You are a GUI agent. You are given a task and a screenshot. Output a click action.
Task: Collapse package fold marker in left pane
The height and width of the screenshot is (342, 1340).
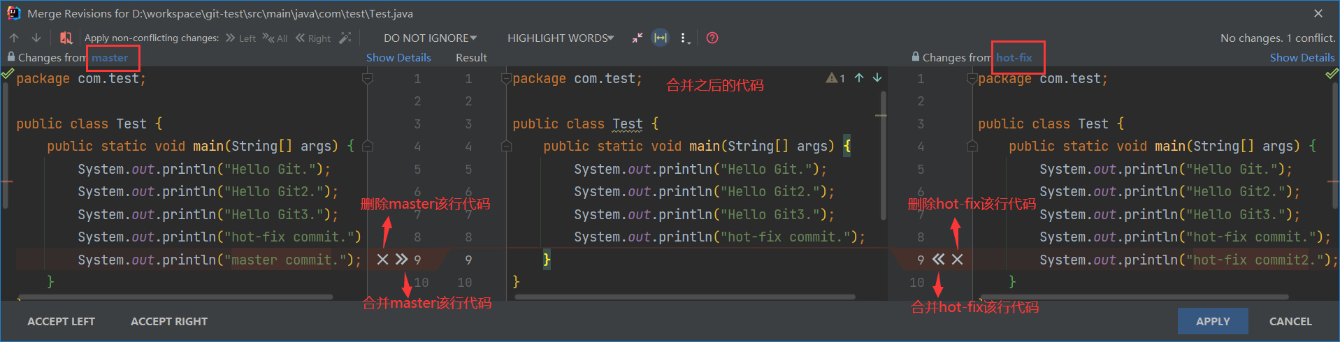368,79
